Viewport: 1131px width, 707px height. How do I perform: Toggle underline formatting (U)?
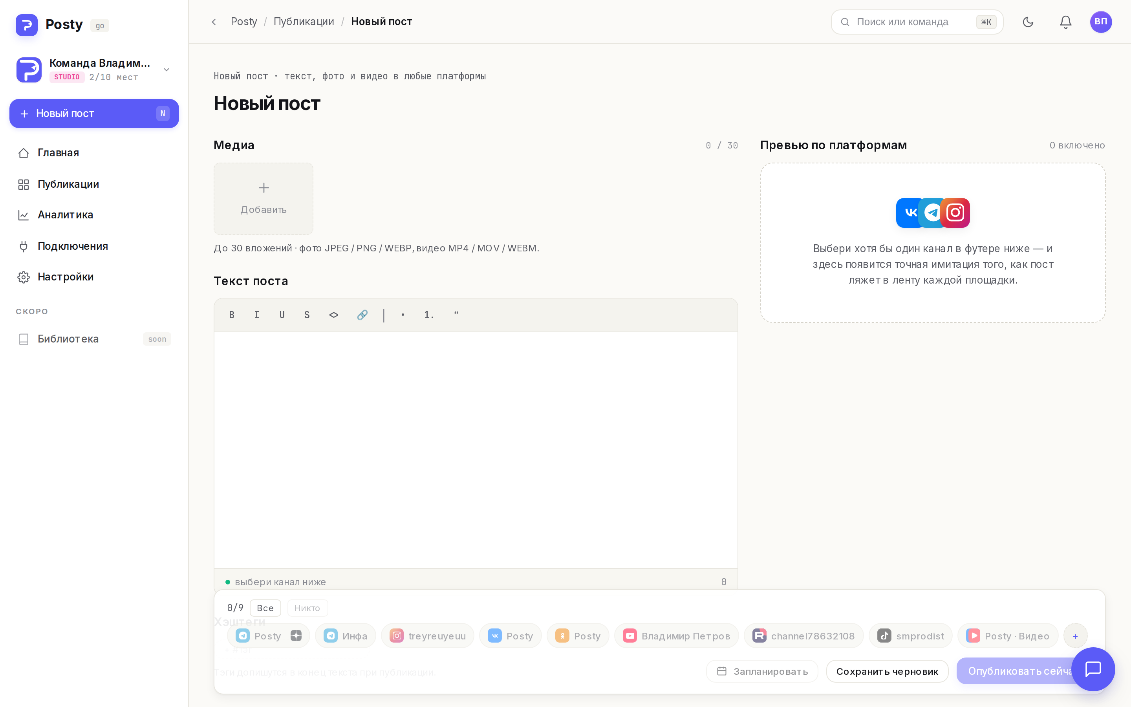coord(282,315)
